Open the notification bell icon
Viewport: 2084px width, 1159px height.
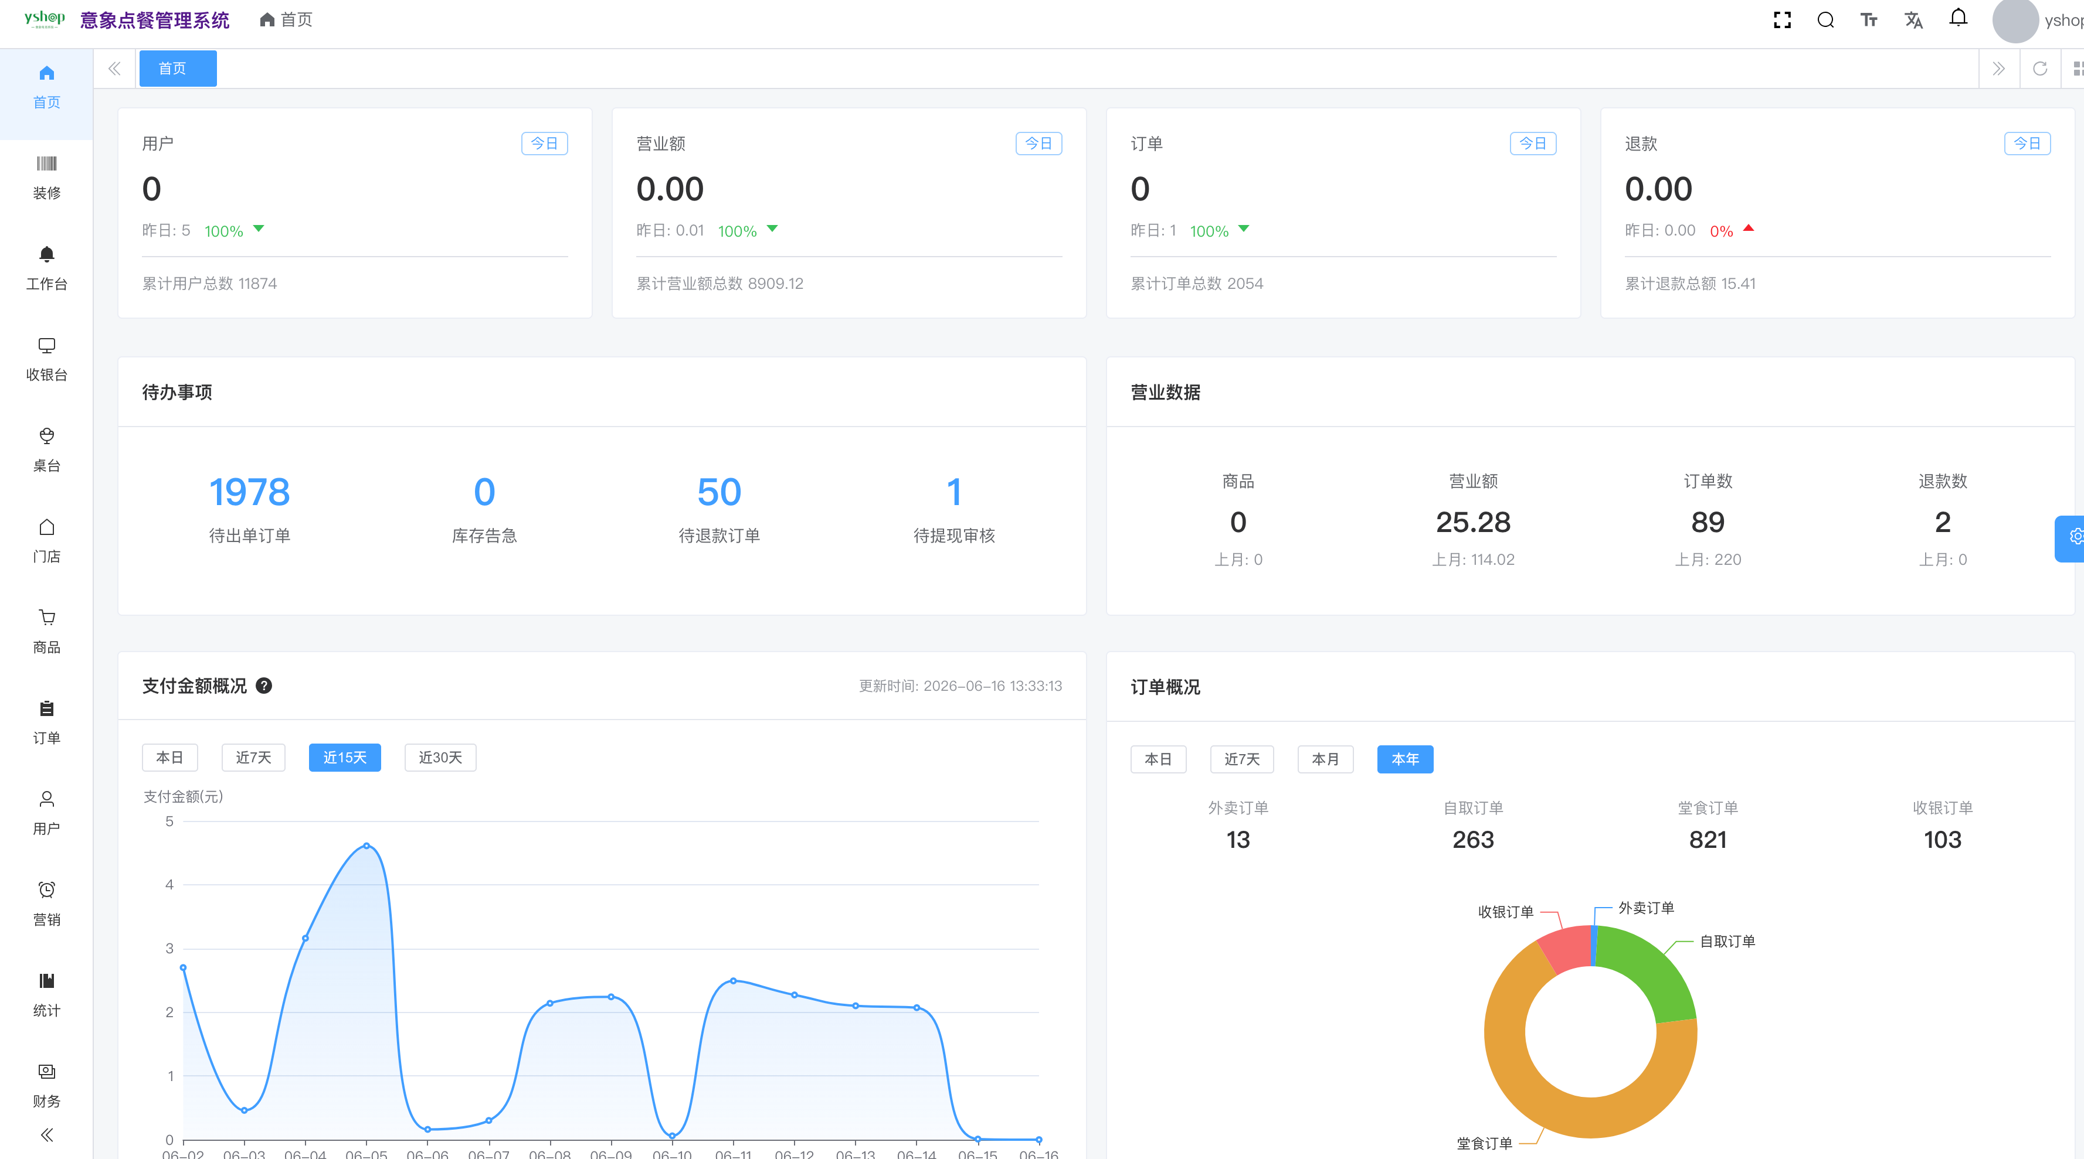click(1958, 19)
